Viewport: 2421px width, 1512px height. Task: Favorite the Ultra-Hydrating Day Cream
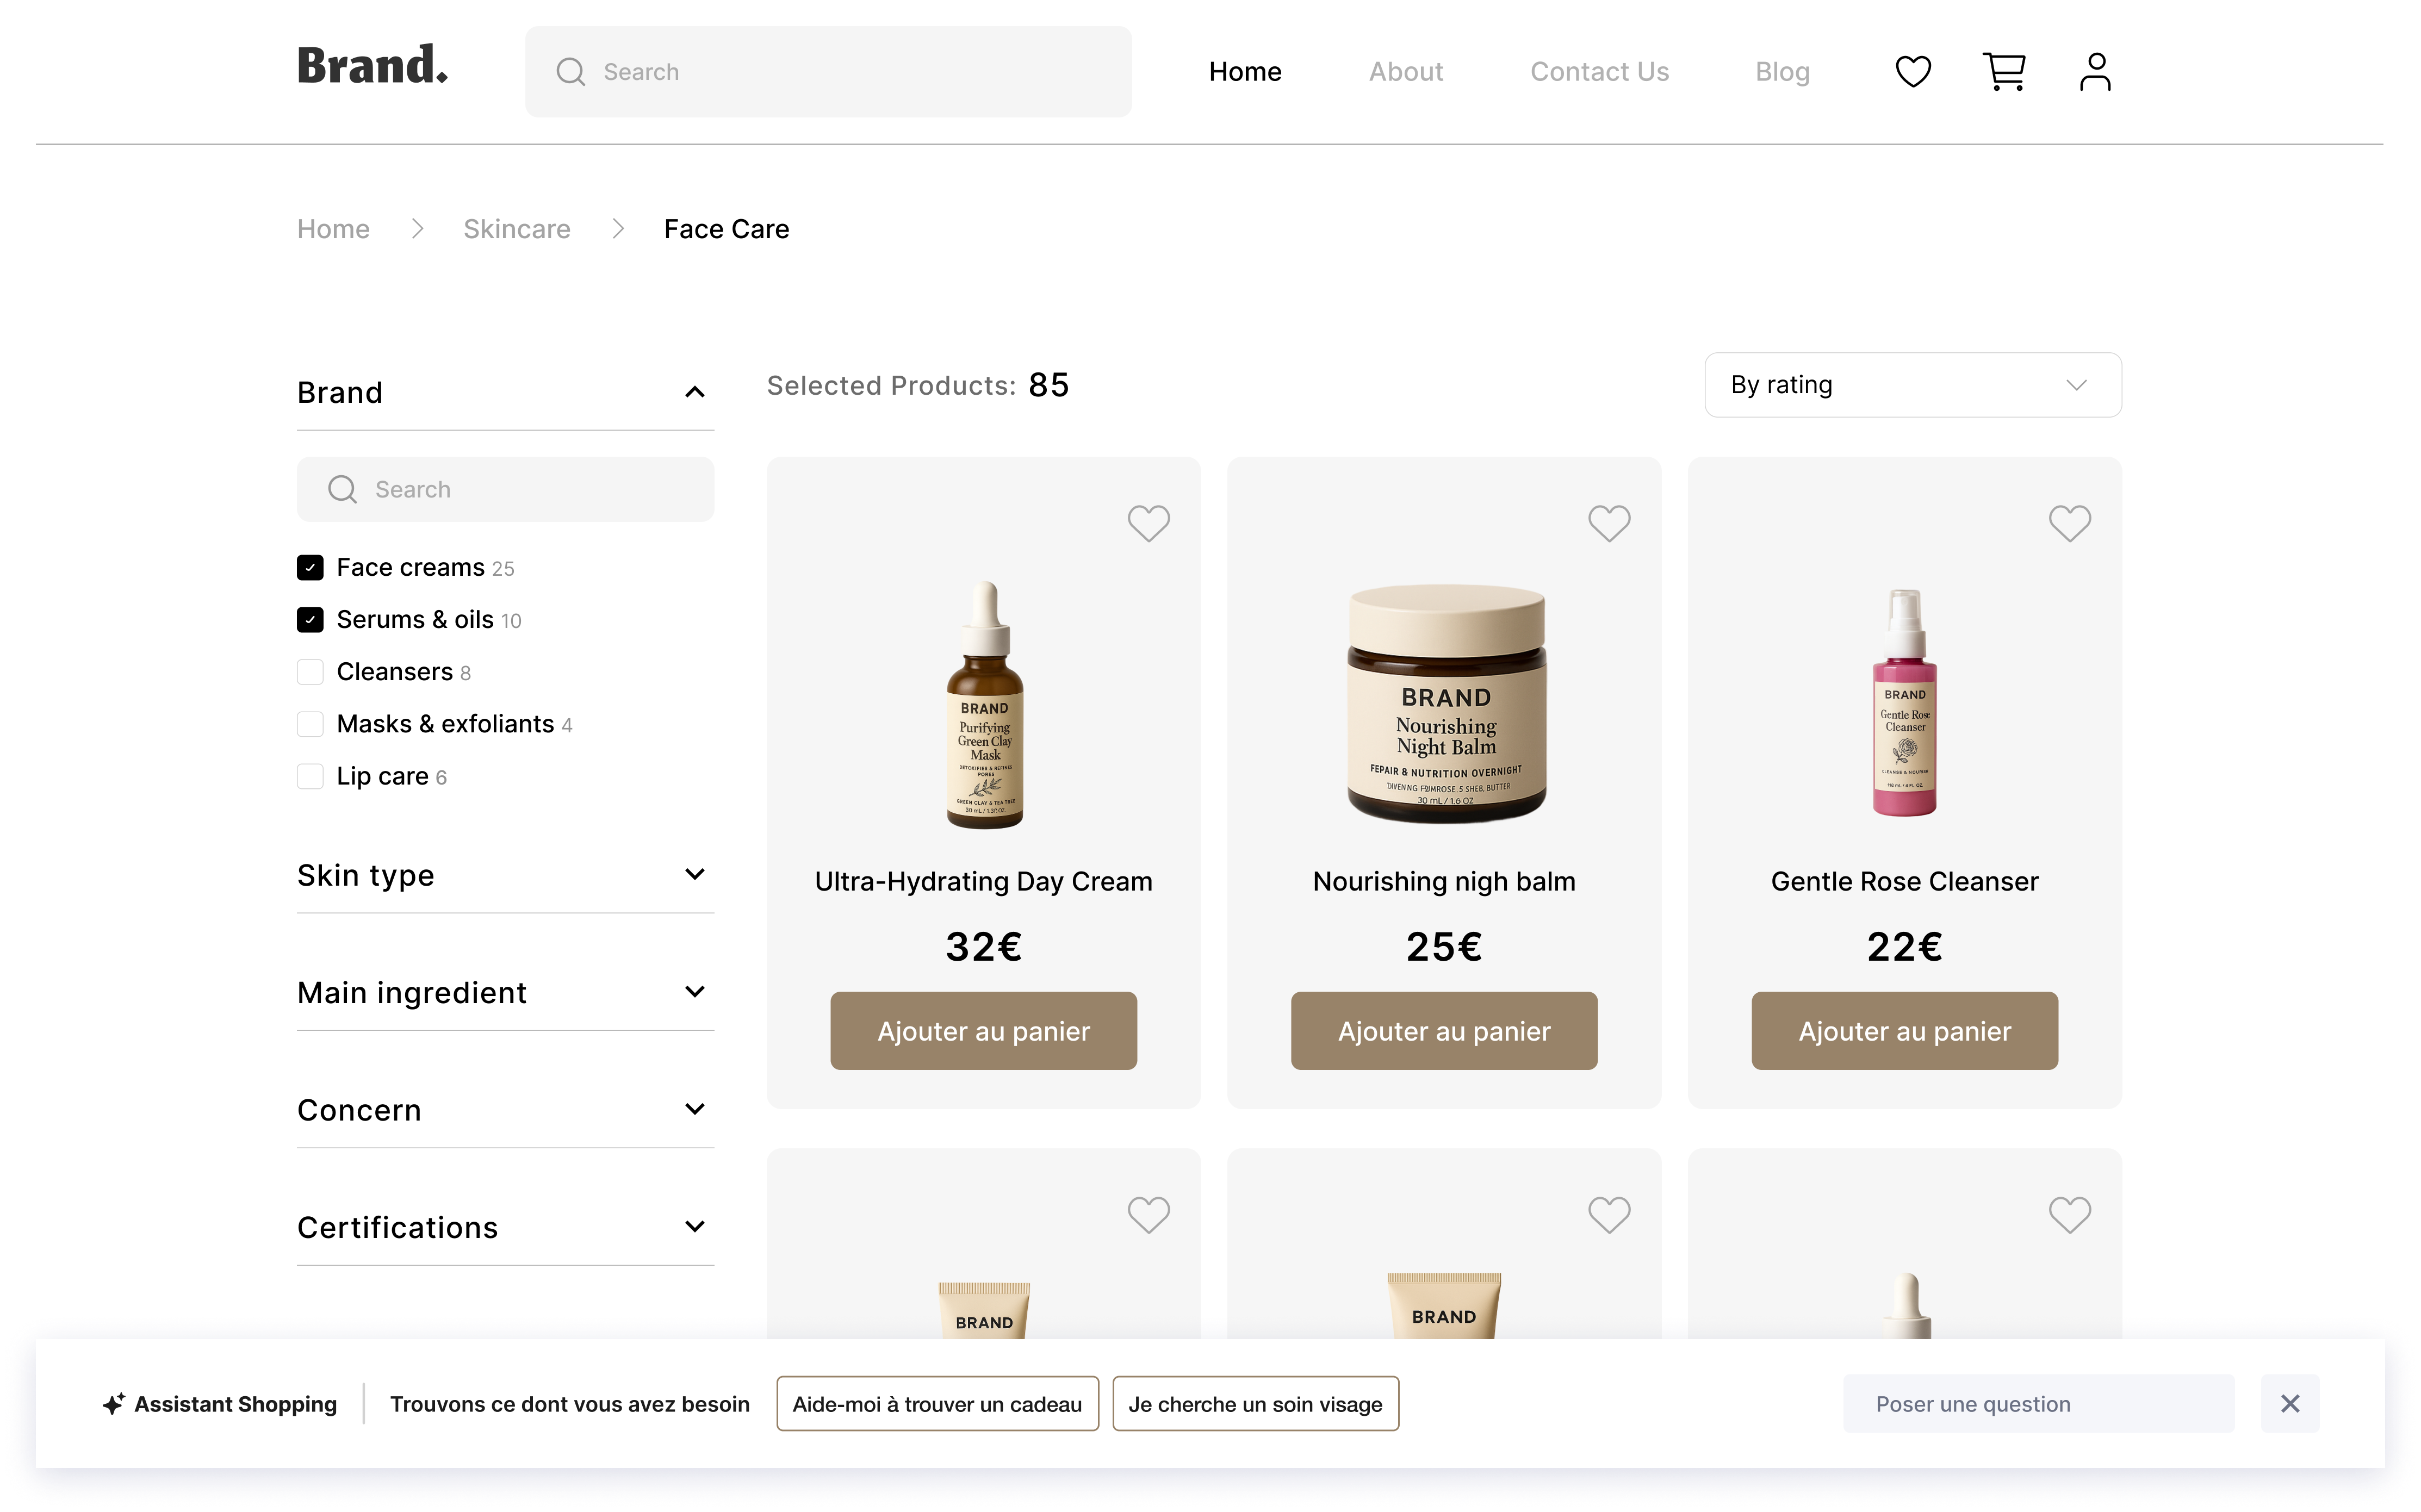(x=1148, y=523)
